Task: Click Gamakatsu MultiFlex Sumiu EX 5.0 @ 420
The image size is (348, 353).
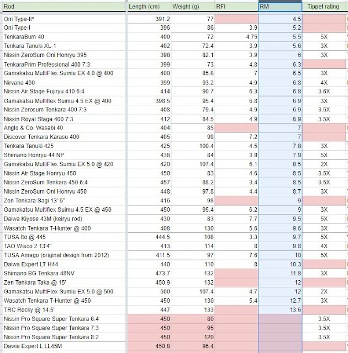Action: pos(64,164)
